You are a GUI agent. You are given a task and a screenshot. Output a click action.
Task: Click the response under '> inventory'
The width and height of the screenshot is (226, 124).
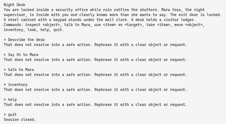pos(95,90)
